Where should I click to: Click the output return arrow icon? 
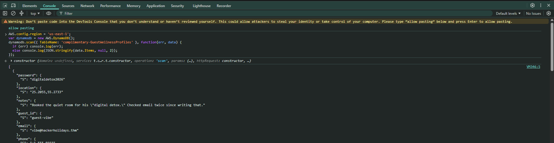[x=6, y=61]
